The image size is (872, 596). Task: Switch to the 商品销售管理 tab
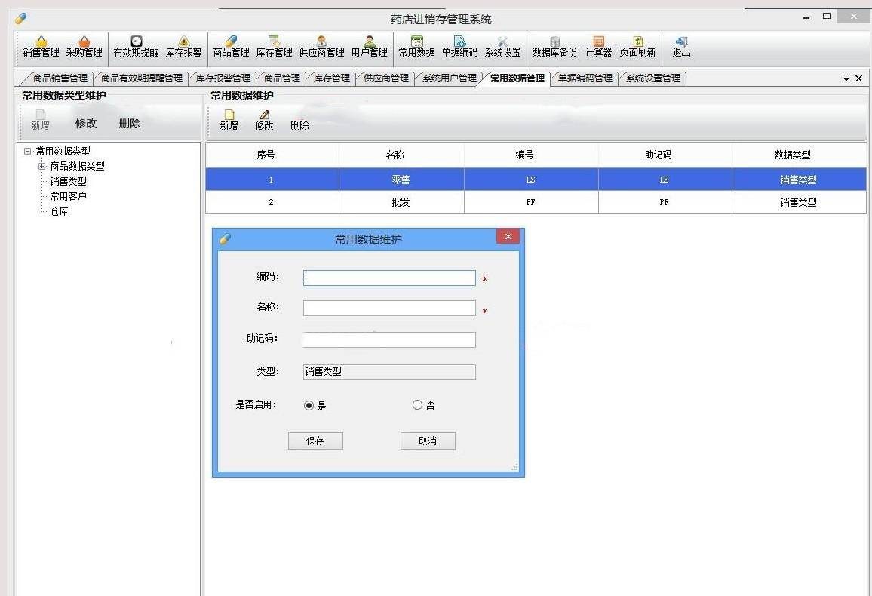(60, 78)
